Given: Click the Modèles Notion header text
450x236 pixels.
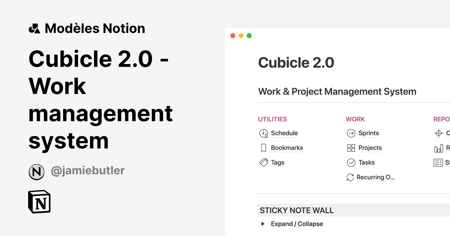Looking at the screenshot, I should pyautogui.click(x=95, y=28).
